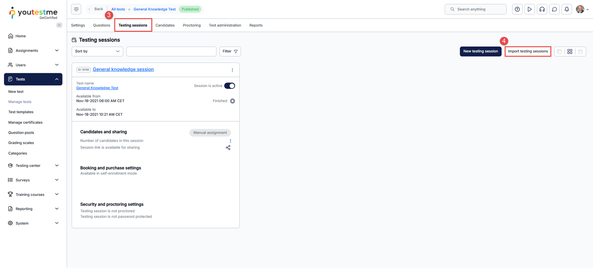Screen dimensions: 593x268
Task: Select the Testing sessions tab
Action: pyautogui.click(x=133, y=26)
